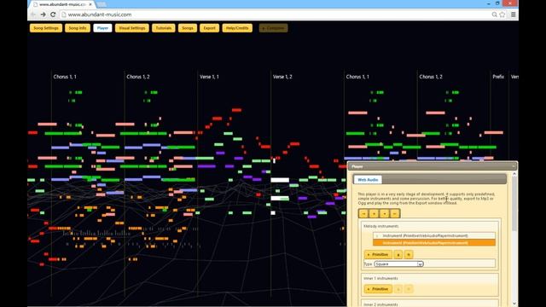Go back in the browser
This screenshot has height=307, width=546.
click(x=33, y=14)
